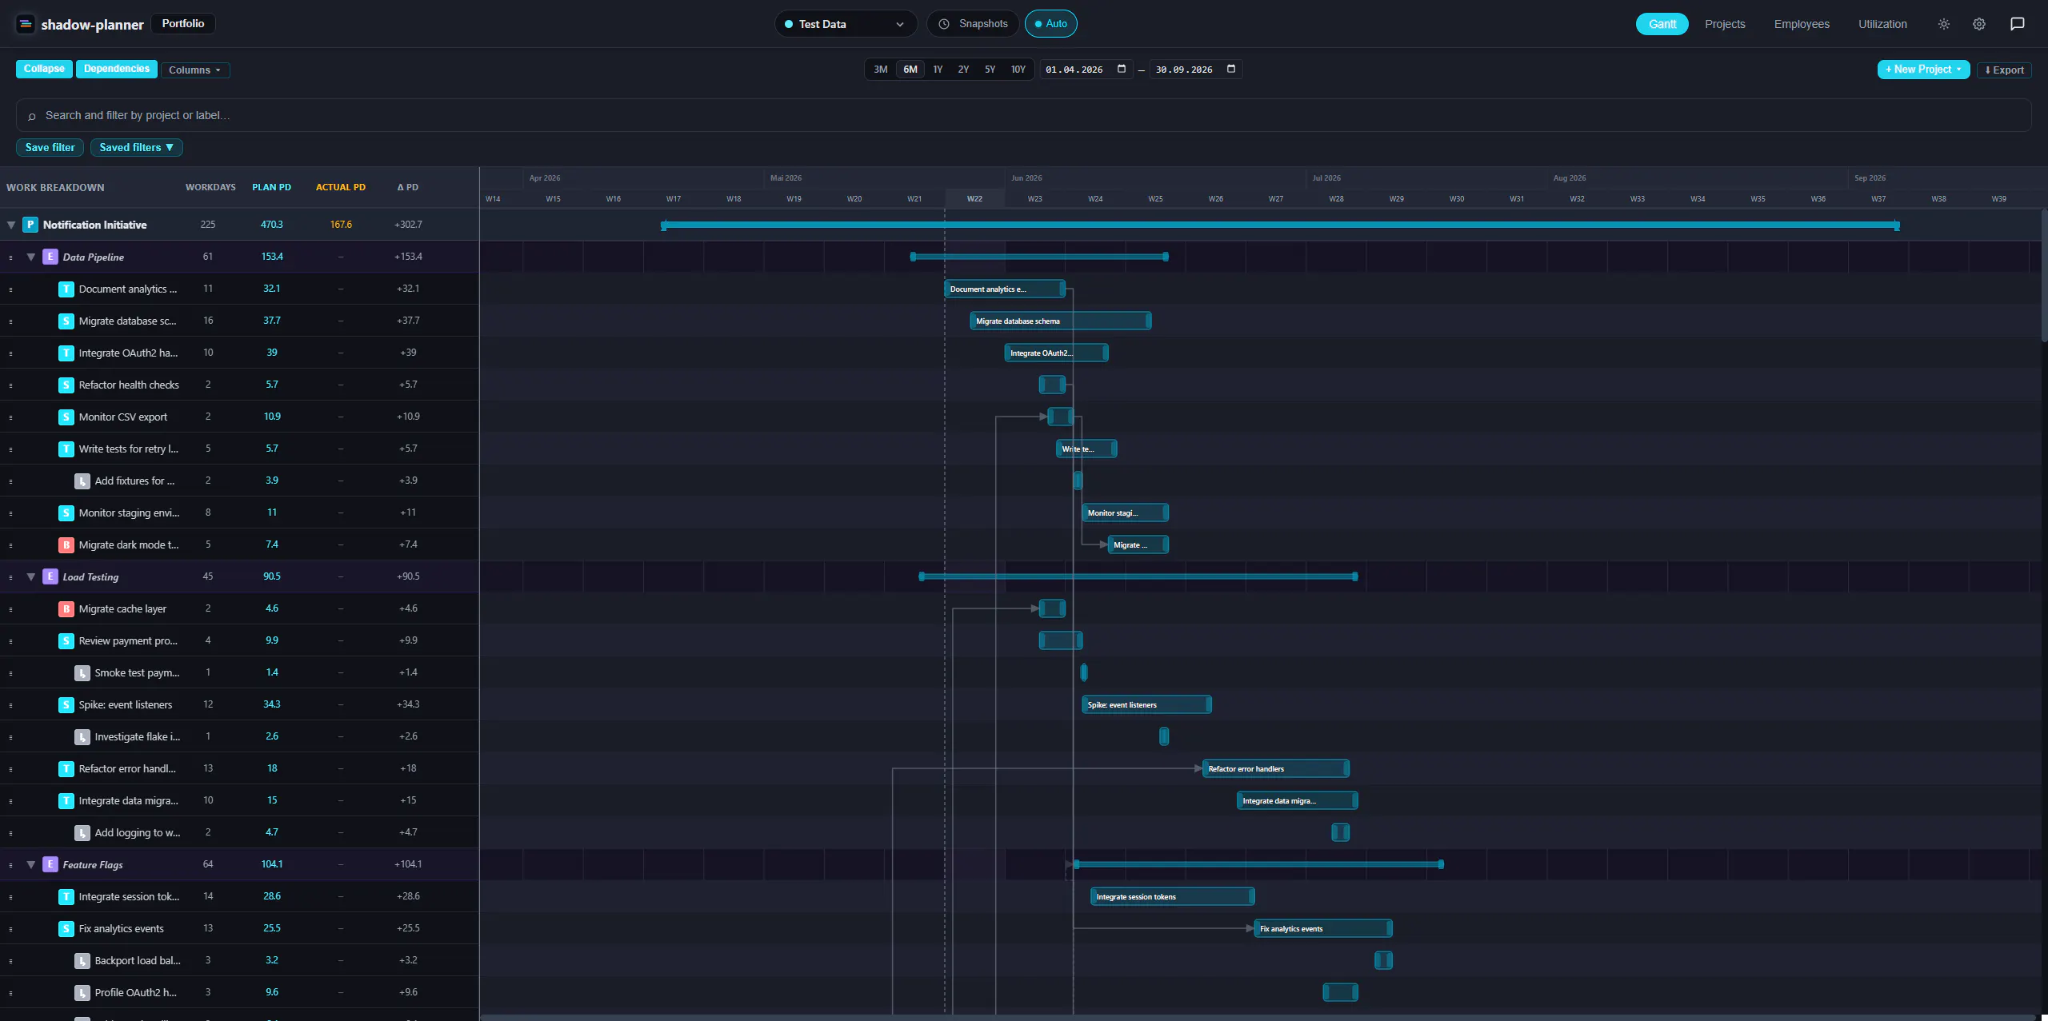This screenshot has height=1021, width=2048.
Task: Open settings via the gear icon
Action: point(1979,24)
